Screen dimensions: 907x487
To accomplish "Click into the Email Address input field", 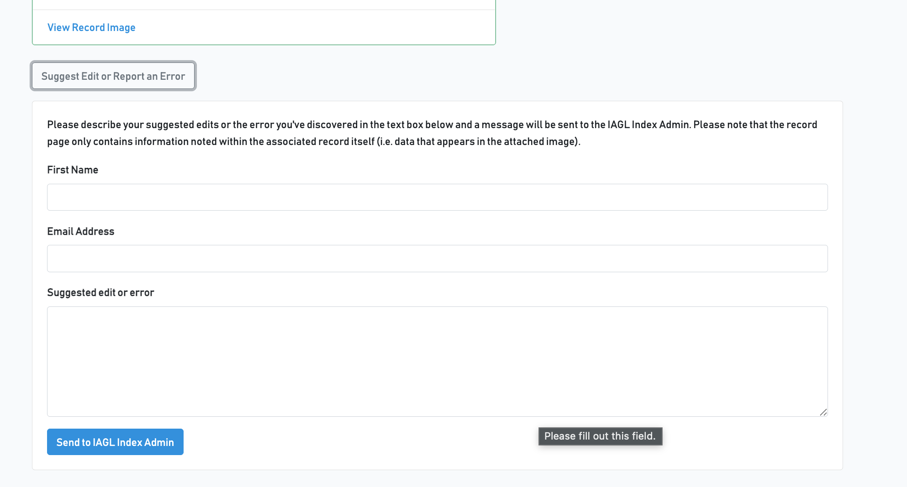I will pos(437,259).
